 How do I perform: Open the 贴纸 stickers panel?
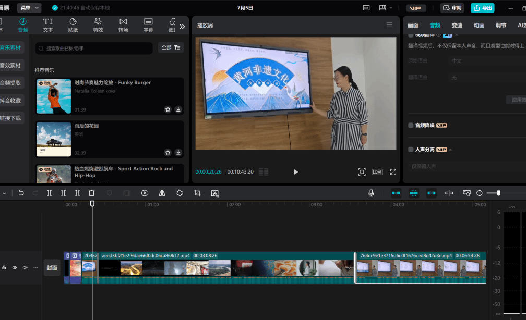point(73,25)
